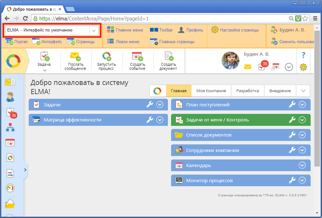
Task: Open Левое меню settings
Action: 123,42
